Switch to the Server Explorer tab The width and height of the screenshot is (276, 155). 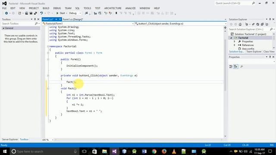coord(10,139)
